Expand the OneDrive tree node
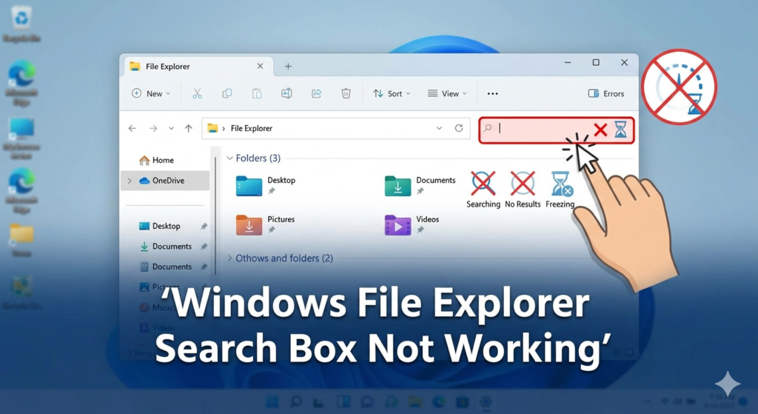 tap(130, 181)
